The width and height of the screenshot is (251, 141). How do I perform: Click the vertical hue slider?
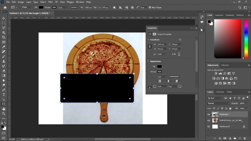click(246, 39)
